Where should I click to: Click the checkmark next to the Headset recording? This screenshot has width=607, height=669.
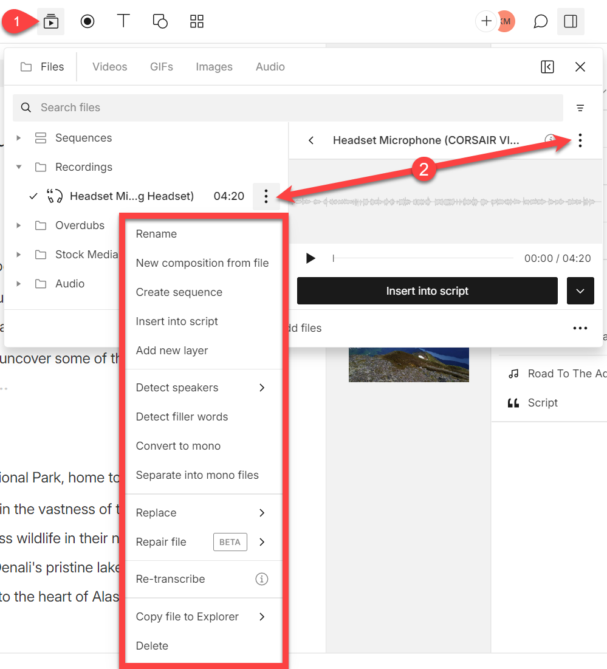click(33, 196)
